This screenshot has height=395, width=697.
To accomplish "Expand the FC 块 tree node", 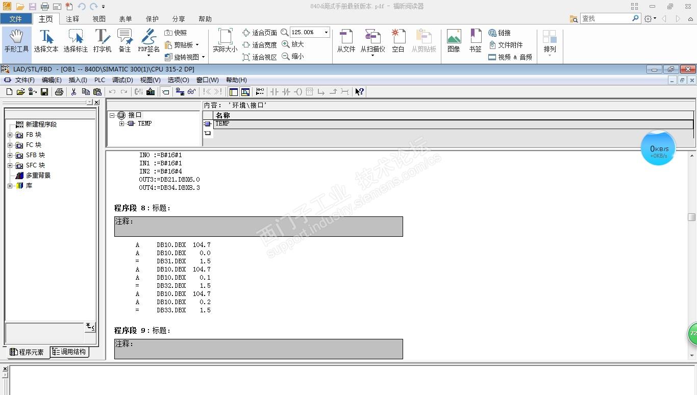I will (10, 145).
